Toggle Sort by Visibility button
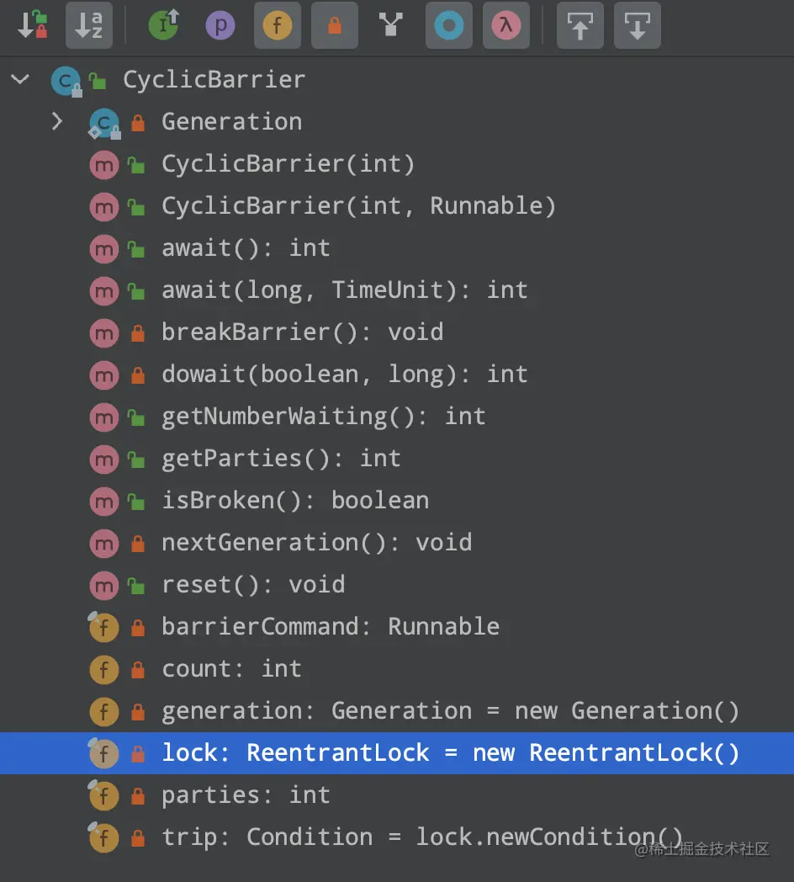Viewport: 794px width, 882px height. tap(33, 25)
